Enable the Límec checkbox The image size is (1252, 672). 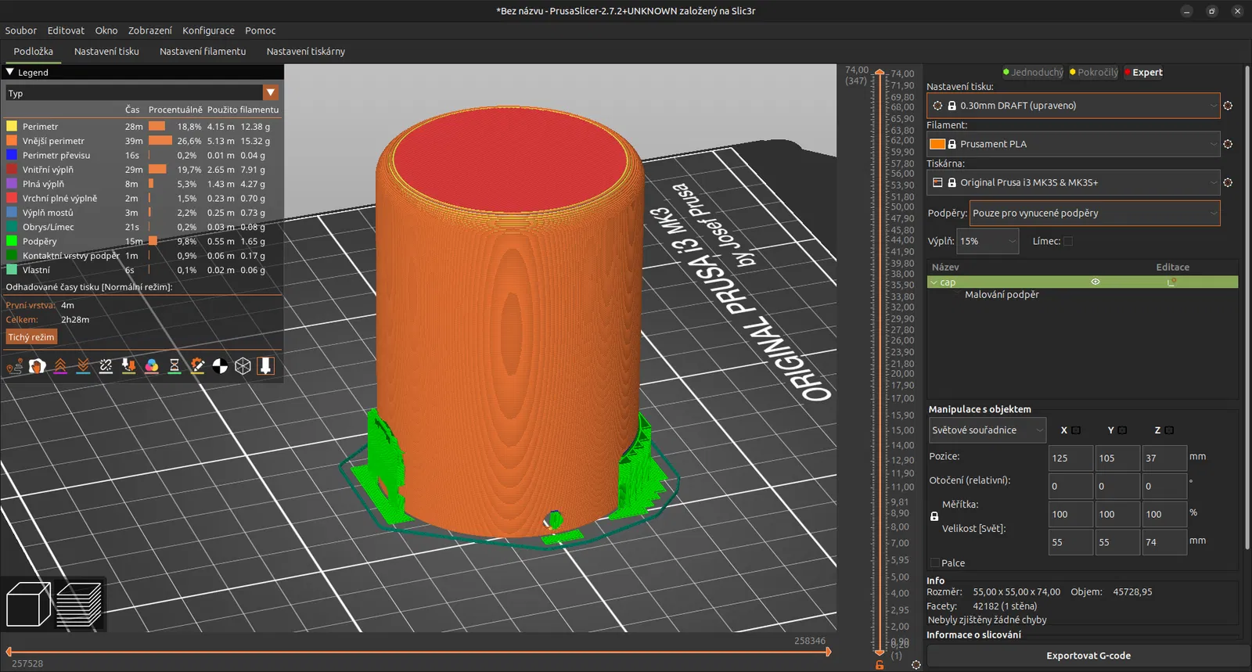point(1068,241)
